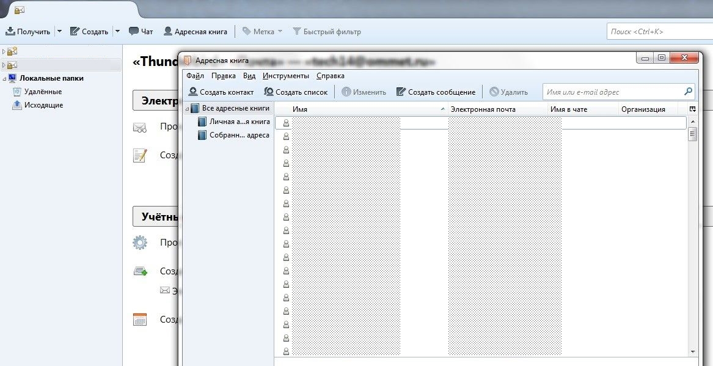Open Адресная книга from main toolbar
This screenshot has width=713, height=366.
pyautogui.click(x=196, y=31)
